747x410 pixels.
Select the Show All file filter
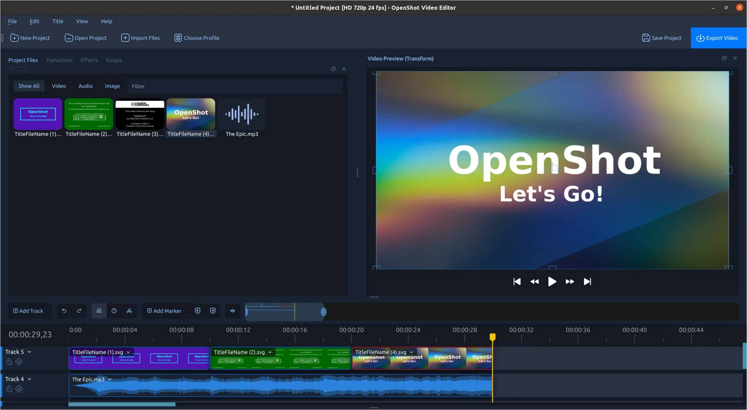29,86
